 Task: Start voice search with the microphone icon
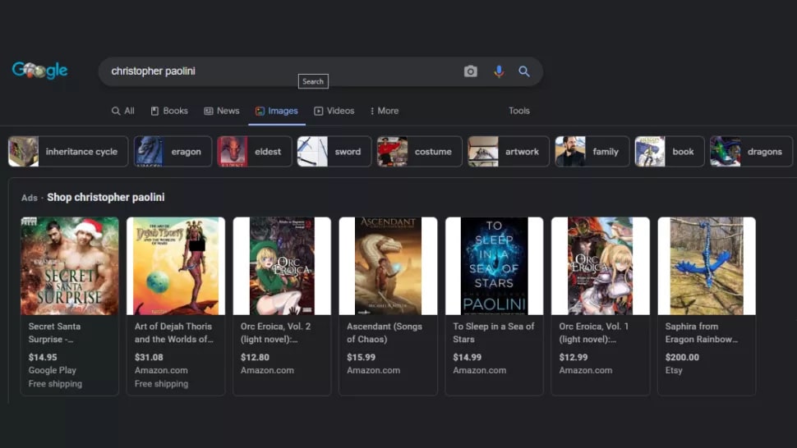pyautogui.click(x=499, y=71)
